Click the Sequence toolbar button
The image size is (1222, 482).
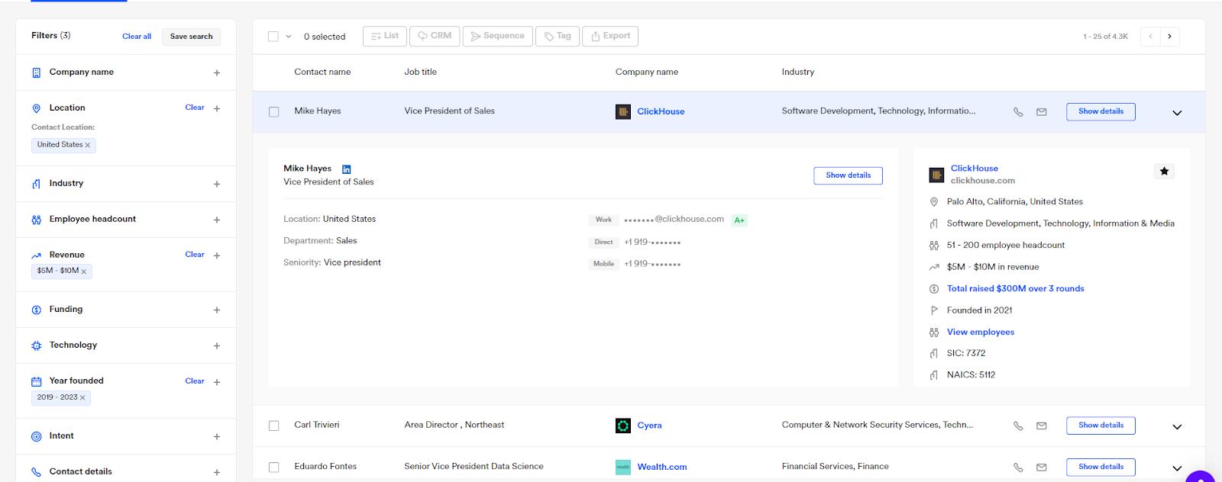click(x=498, y=36)
